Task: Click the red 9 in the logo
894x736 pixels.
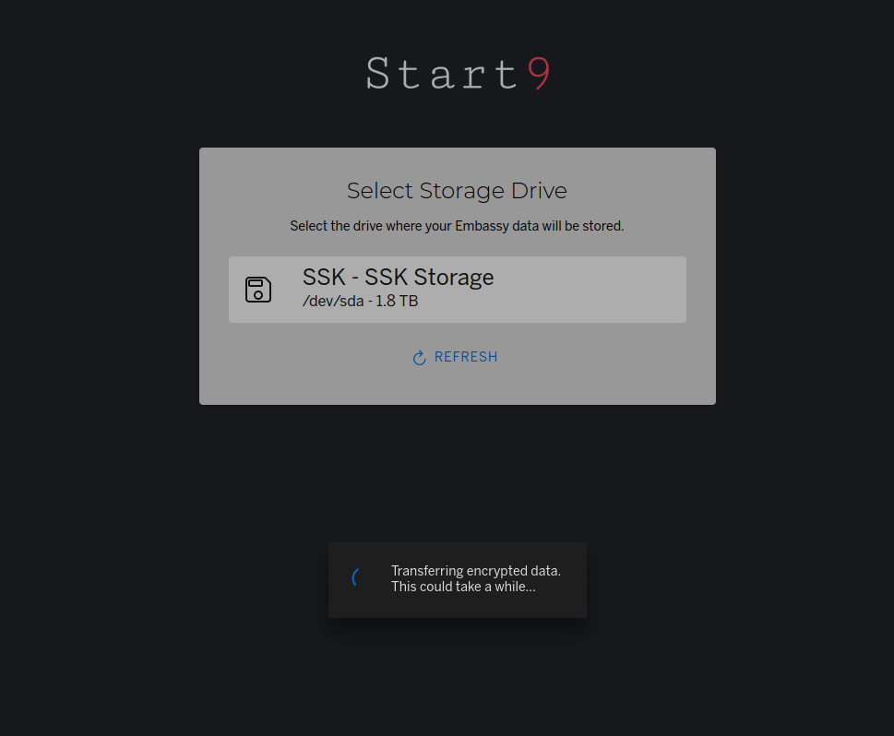Action: [x=540, y=74]
